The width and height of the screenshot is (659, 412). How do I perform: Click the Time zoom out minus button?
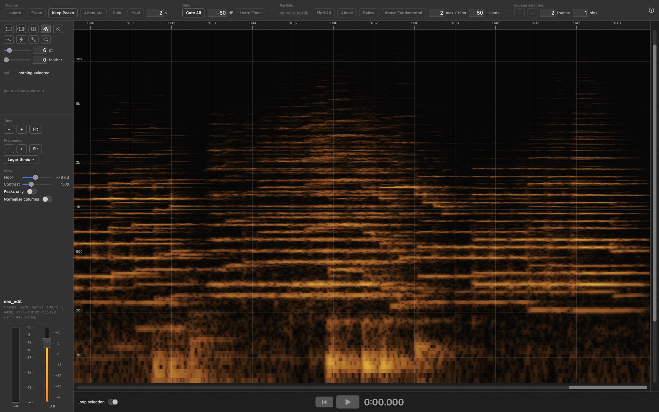9,129
